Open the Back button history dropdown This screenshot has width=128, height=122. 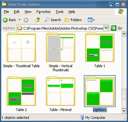tap(20, 20)
